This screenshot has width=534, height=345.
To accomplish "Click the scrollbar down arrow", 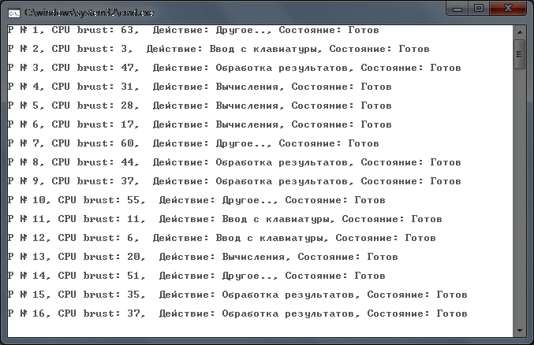I will [519, 329].
